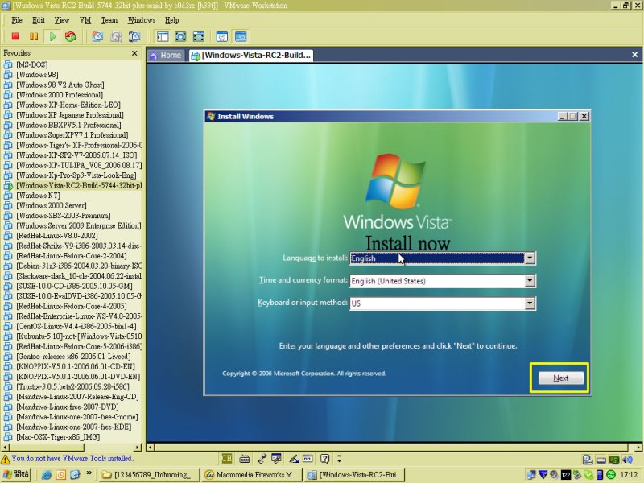Select [Windows XP Japanese Professional] favorite
The width and height of the screenshot is (644, 483).
tap(70, 115)
